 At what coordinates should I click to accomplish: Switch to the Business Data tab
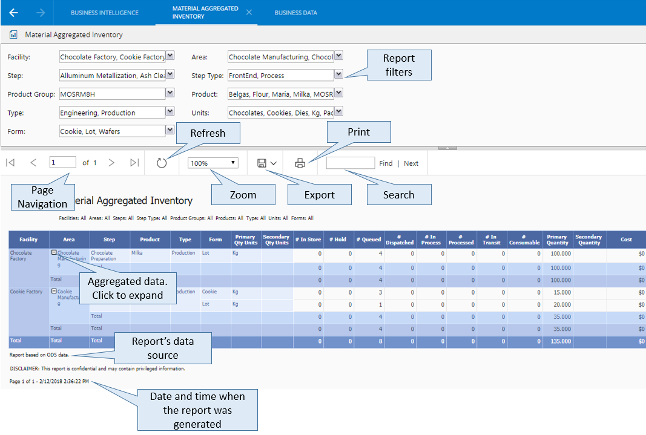coord(295,13)
